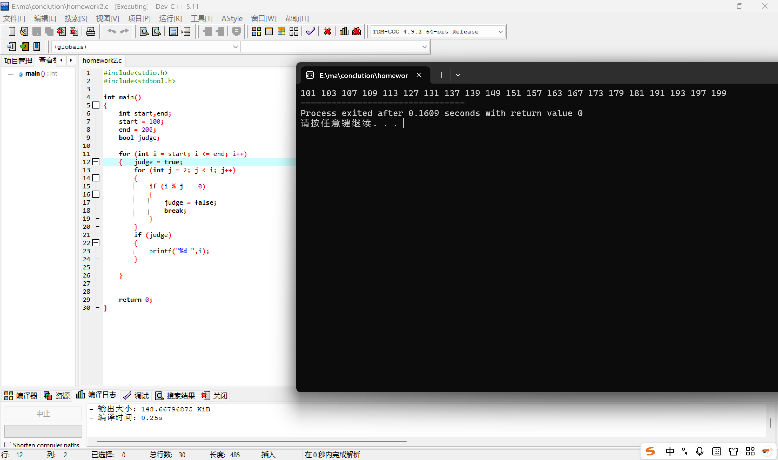Click the Print toolbar icon

90,31
